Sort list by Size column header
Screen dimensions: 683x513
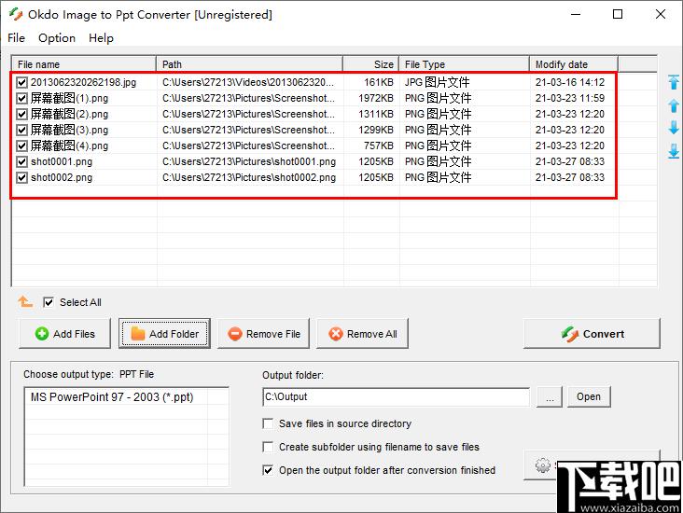[371, 64]
